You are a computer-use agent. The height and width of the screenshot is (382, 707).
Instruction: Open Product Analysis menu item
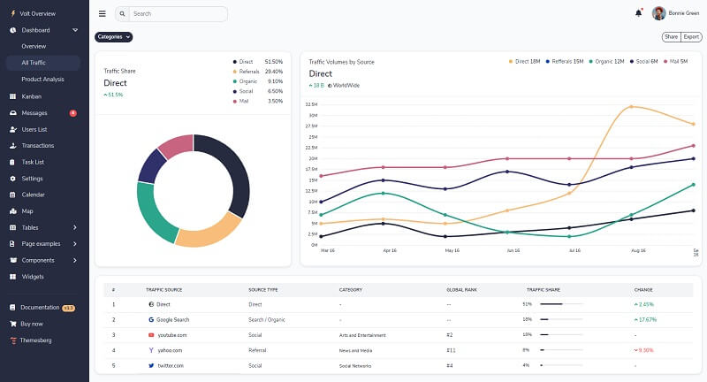(42, 80)
